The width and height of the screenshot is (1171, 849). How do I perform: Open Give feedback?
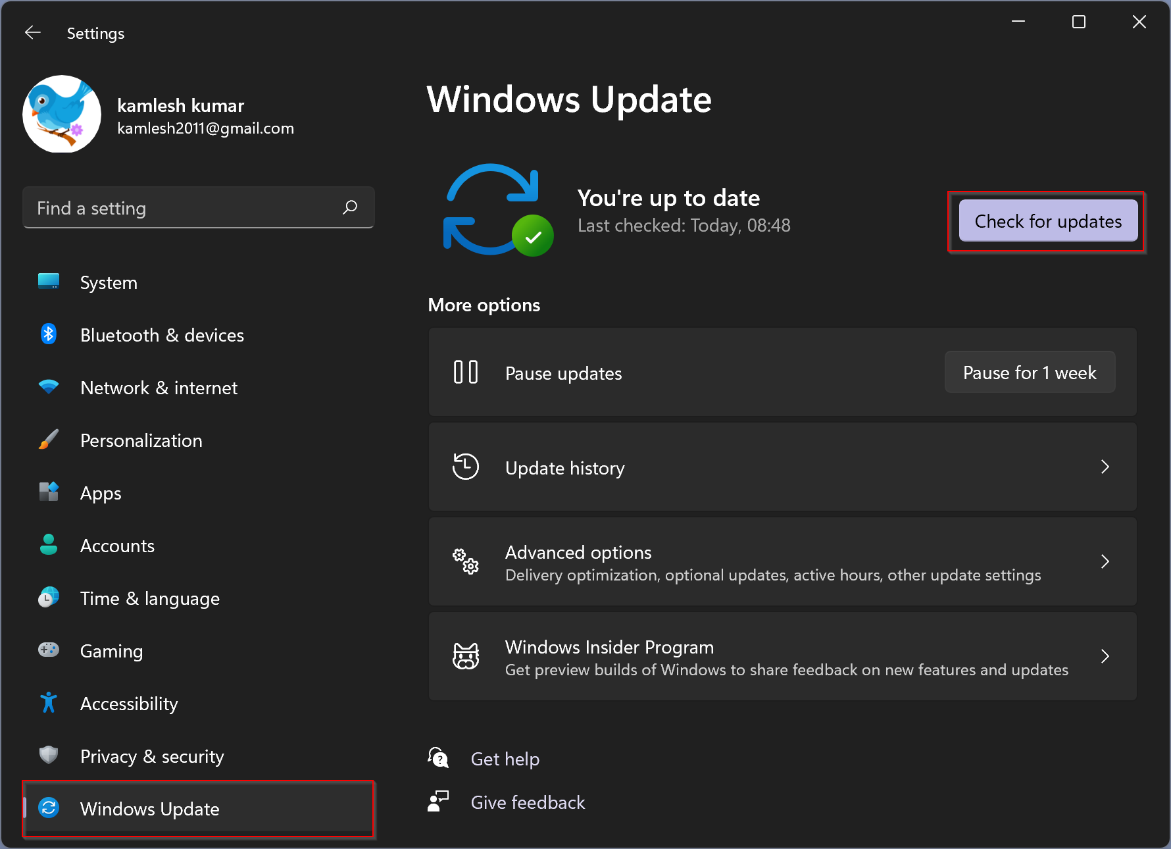coord(528,802)
